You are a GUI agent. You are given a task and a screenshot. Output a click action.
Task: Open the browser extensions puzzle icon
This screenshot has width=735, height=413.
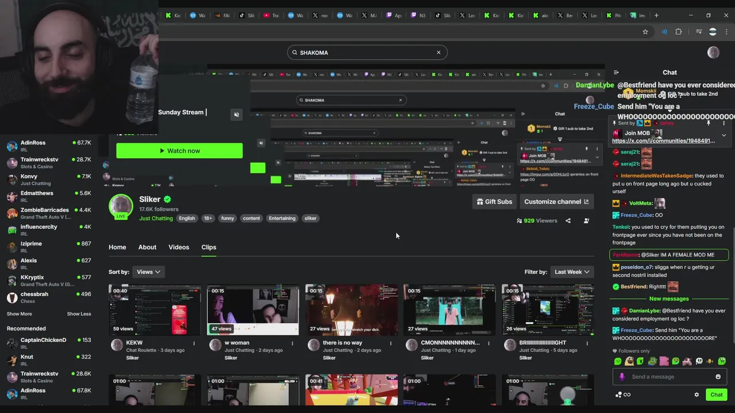[x=679, y=32]
